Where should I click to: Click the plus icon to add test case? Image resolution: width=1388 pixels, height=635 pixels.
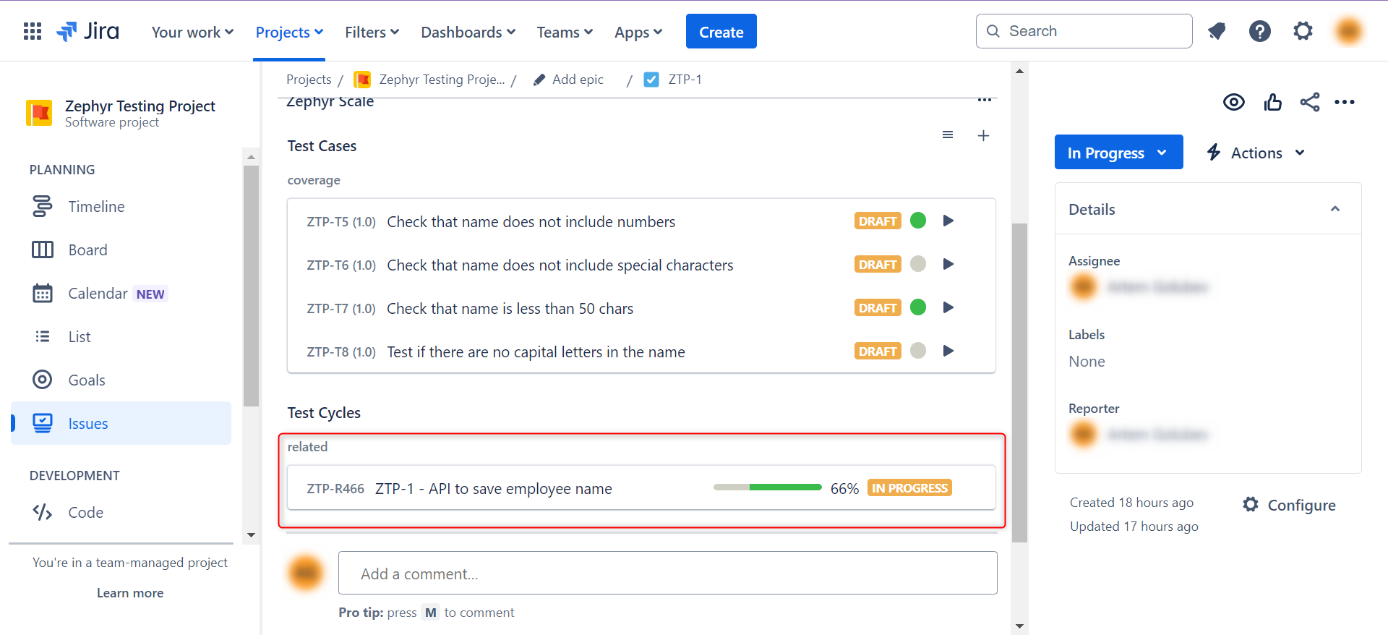[983, 136]
